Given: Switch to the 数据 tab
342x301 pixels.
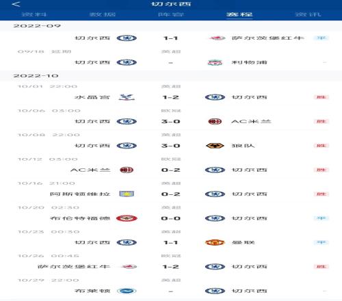Looking at the screenshot, I should click(x=103, y=14).
